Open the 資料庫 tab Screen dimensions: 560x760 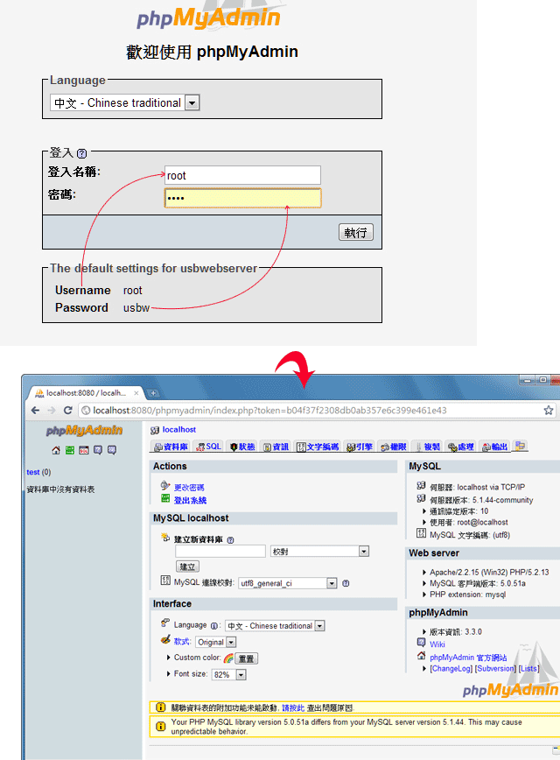[x=171, y=447]
